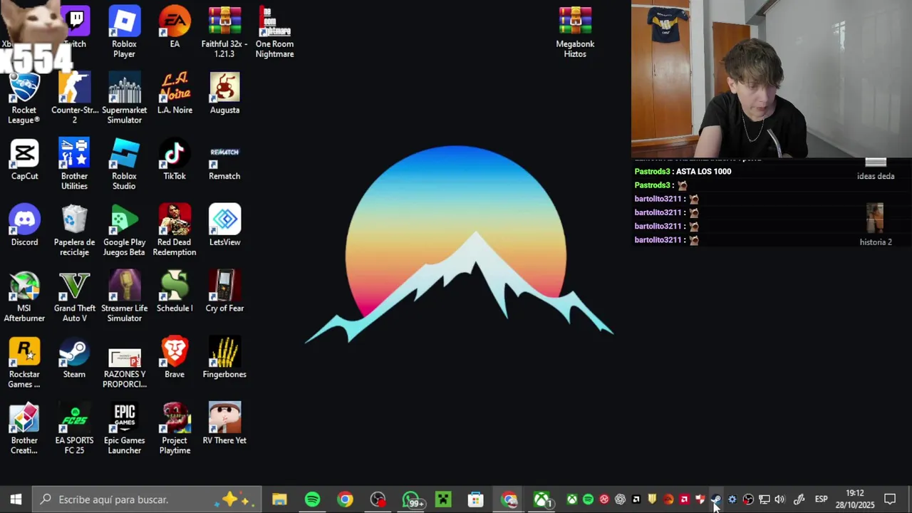The image size is (912, 513).
Task: Select the Counter-Strike 2 shortcut
Action: tap(75, 98)
